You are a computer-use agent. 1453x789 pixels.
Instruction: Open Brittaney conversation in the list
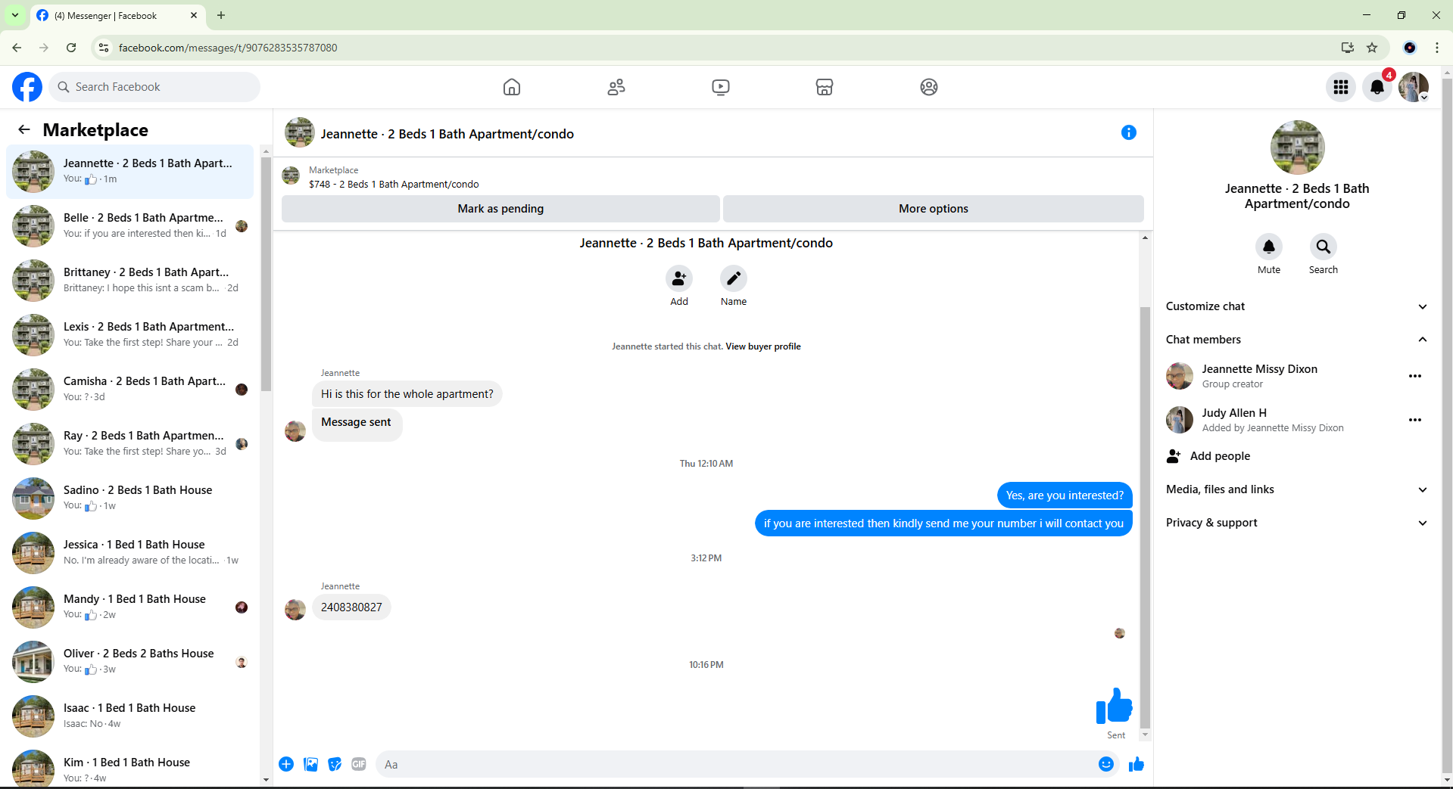point(130,281)
